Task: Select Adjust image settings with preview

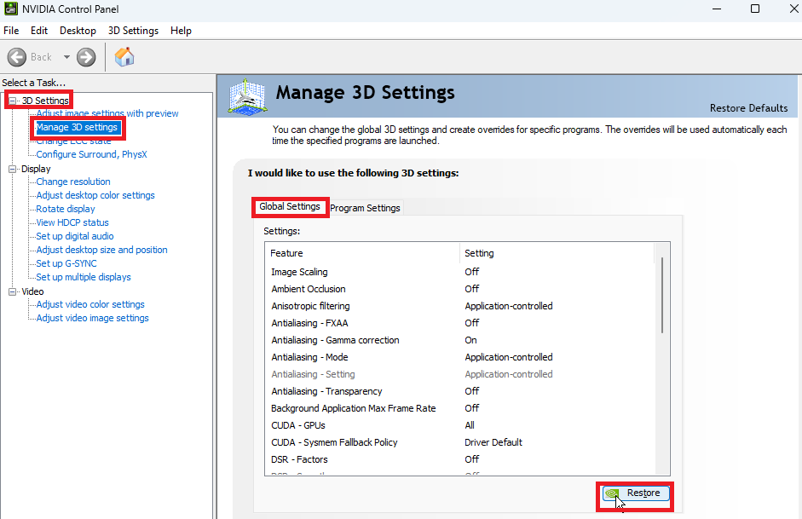Action: click(107, 113)
